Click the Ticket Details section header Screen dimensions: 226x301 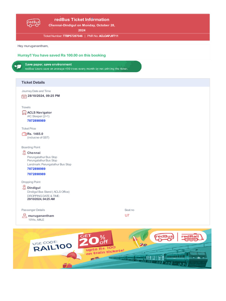click(x=113, y=83)
